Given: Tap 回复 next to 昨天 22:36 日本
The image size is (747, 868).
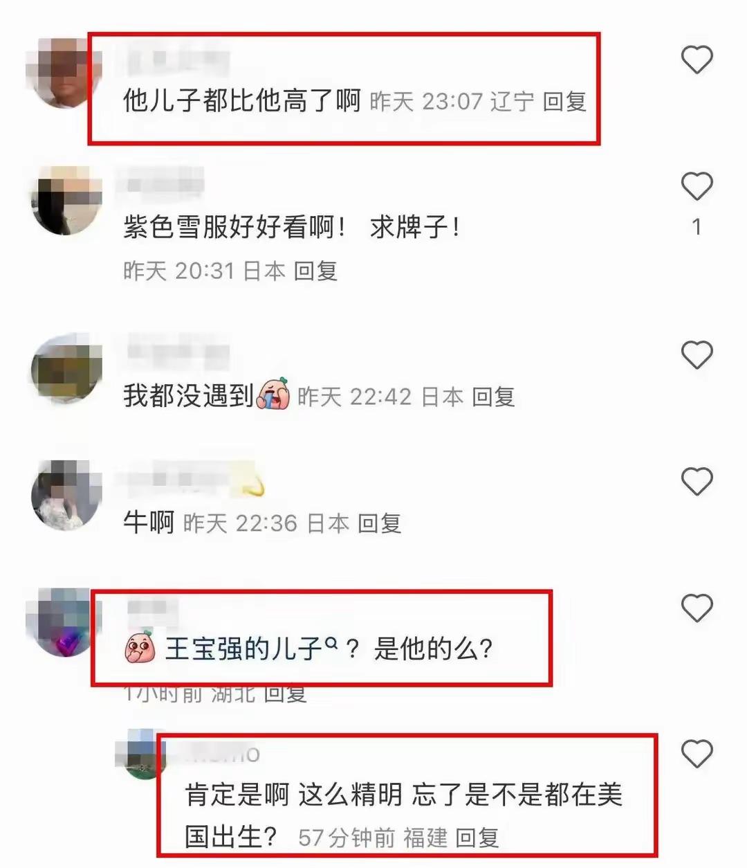Looking at the screenshot, I should point(380,523).
